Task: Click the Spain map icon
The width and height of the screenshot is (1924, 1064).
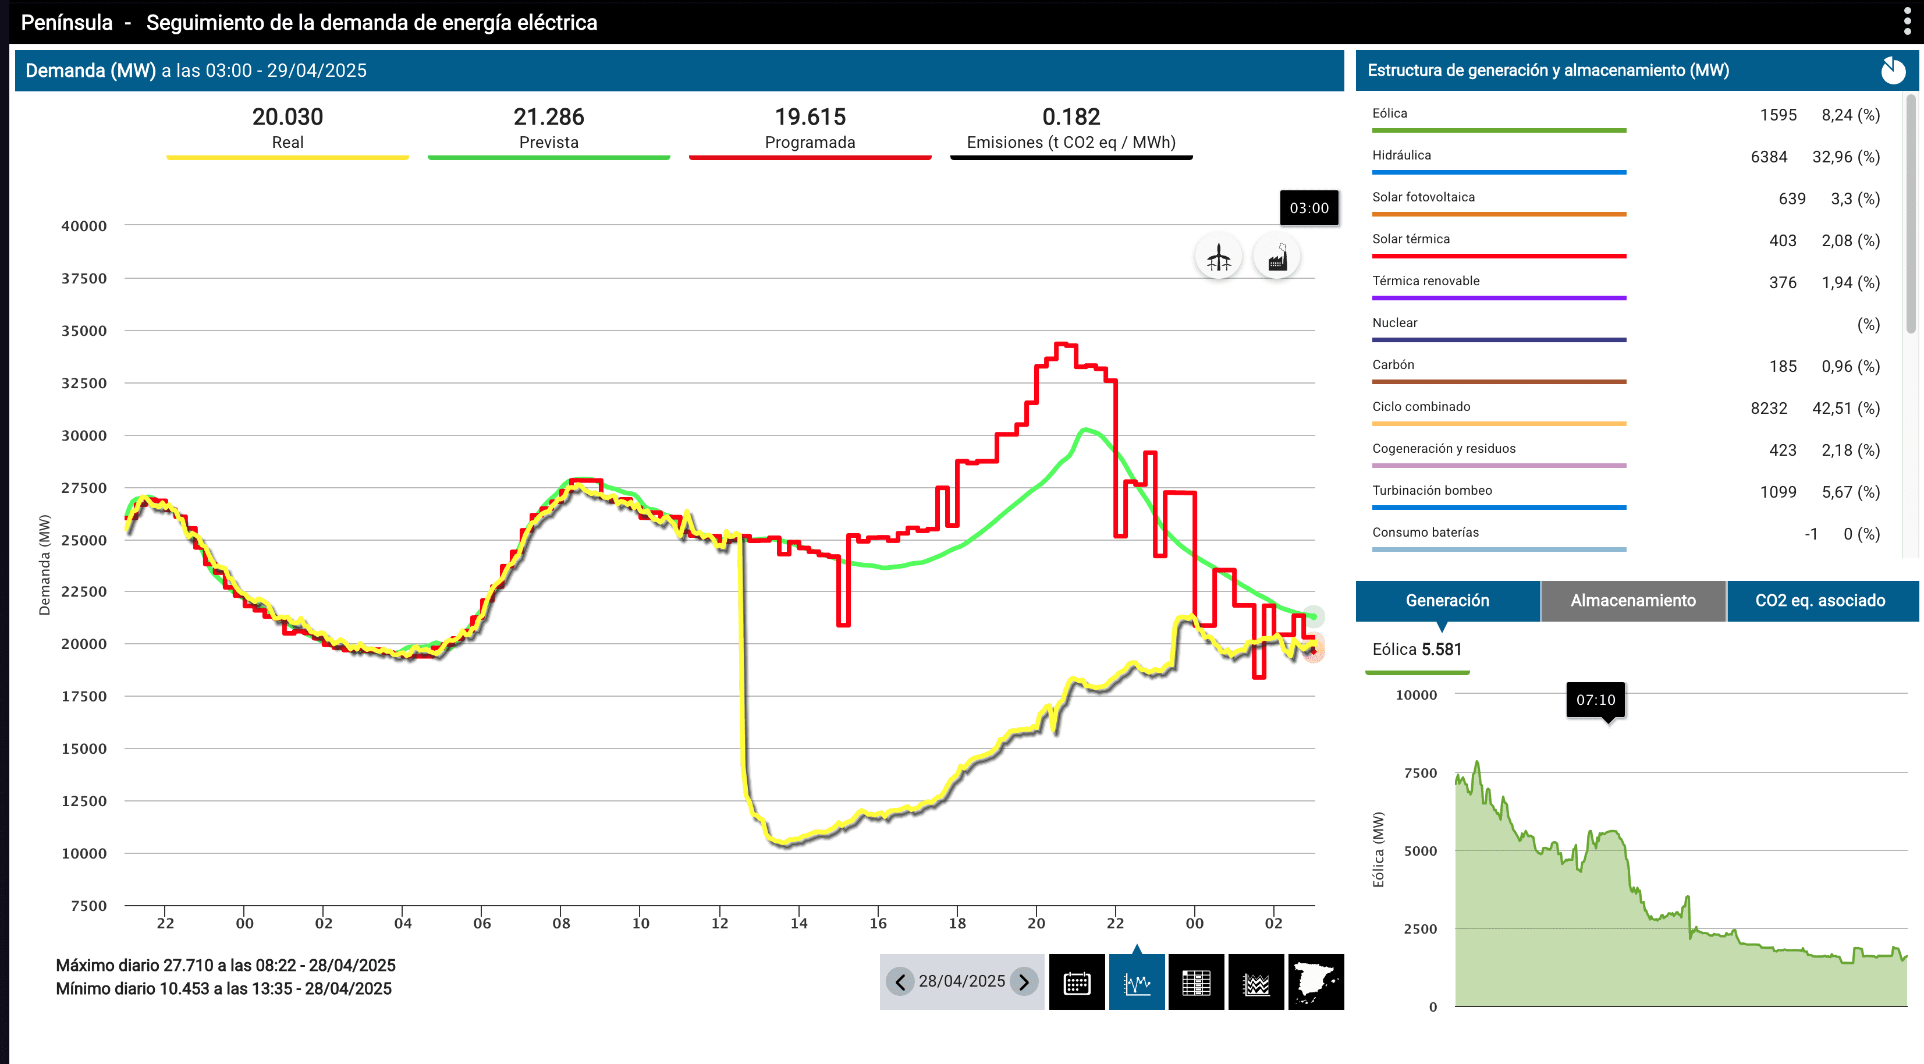Action: point(1315,982)
